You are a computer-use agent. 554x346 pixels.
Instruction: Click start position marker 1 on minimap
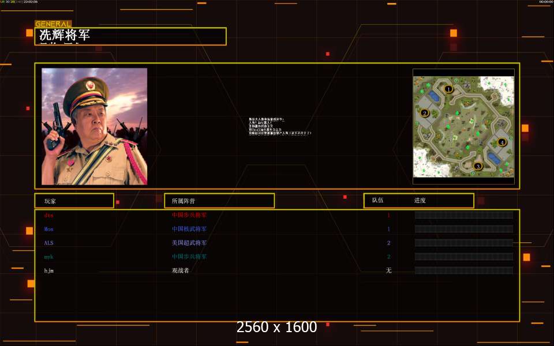448,89
